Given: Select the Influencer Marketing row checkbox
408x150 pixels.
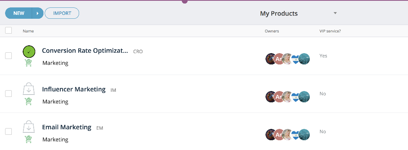Looking at the screenshot, I should [9, 93].
